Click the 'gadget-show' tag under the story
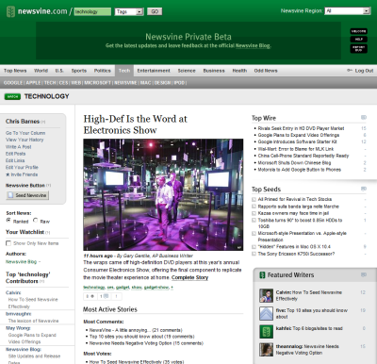The height and width of the screenshot is (364, 377). coord(156,288)
